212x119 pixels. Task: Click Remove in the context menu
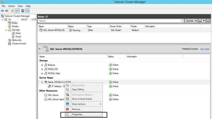[76, 109]
